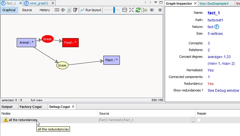Maximize the editor pane
Viewport: 240px width, 136px height.
point(161,2)
